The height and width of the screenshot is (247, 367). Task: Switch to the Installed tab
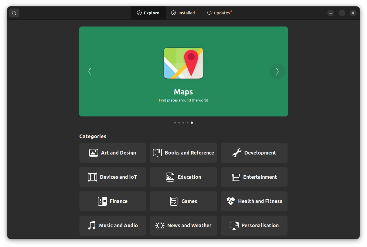[x=183, y=13]
